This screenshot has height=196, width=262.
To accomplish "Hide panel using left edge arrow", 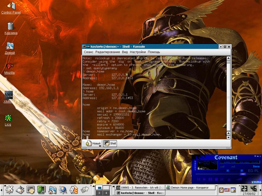I will [x=1, y=190].
